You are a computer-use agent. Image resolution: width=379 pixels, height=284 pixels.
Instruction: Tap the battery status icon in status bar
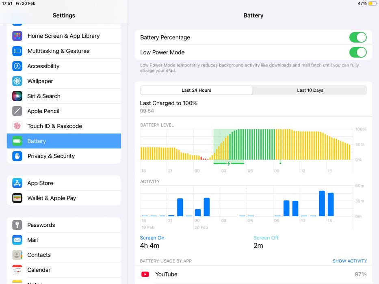click(372, 3)
